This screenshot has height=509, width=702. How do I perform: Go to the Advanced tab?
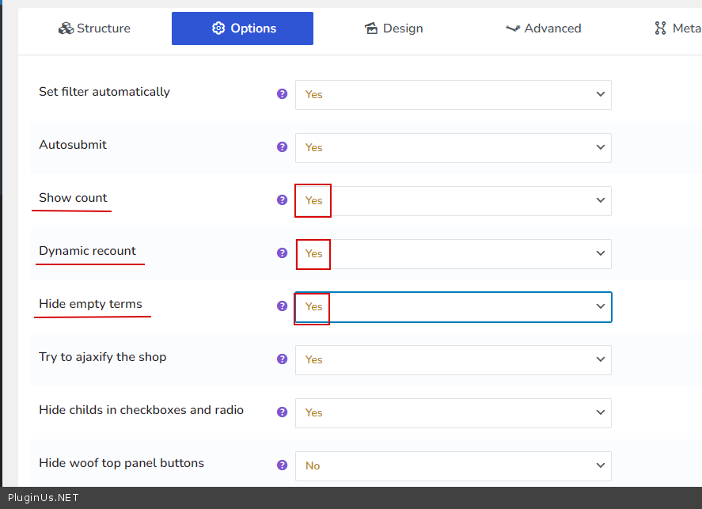pos(543,28)
